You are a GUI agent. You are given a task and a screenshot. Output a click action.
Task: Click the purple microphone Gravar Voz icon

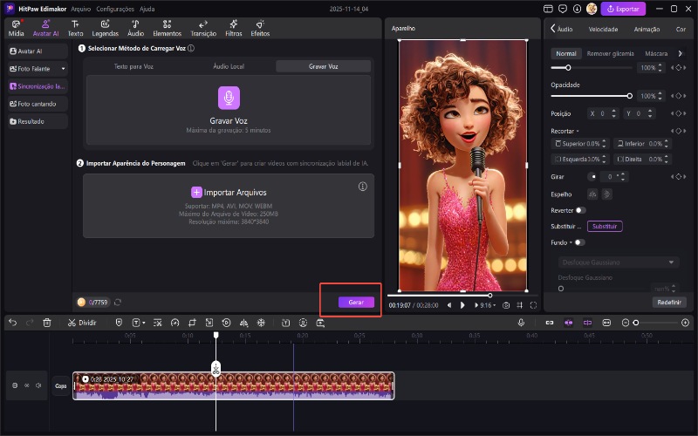(x=228, y=98)
